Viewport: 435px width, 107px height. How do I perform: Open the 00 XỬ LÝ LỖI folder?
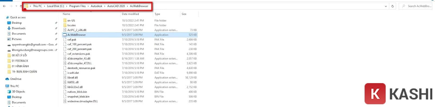pyautogui.click(x=19, y=55)
